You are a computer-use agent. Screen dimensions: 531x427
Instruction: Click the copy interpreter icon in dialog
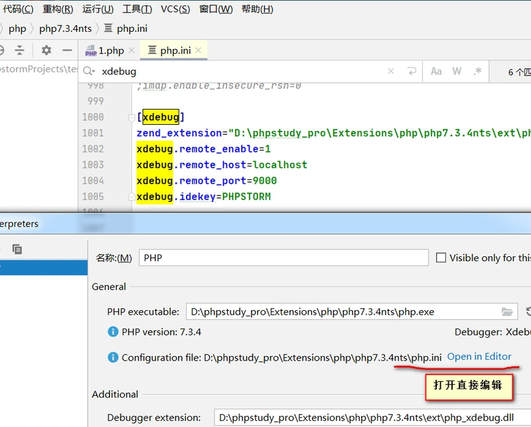[x=17, y=249]
